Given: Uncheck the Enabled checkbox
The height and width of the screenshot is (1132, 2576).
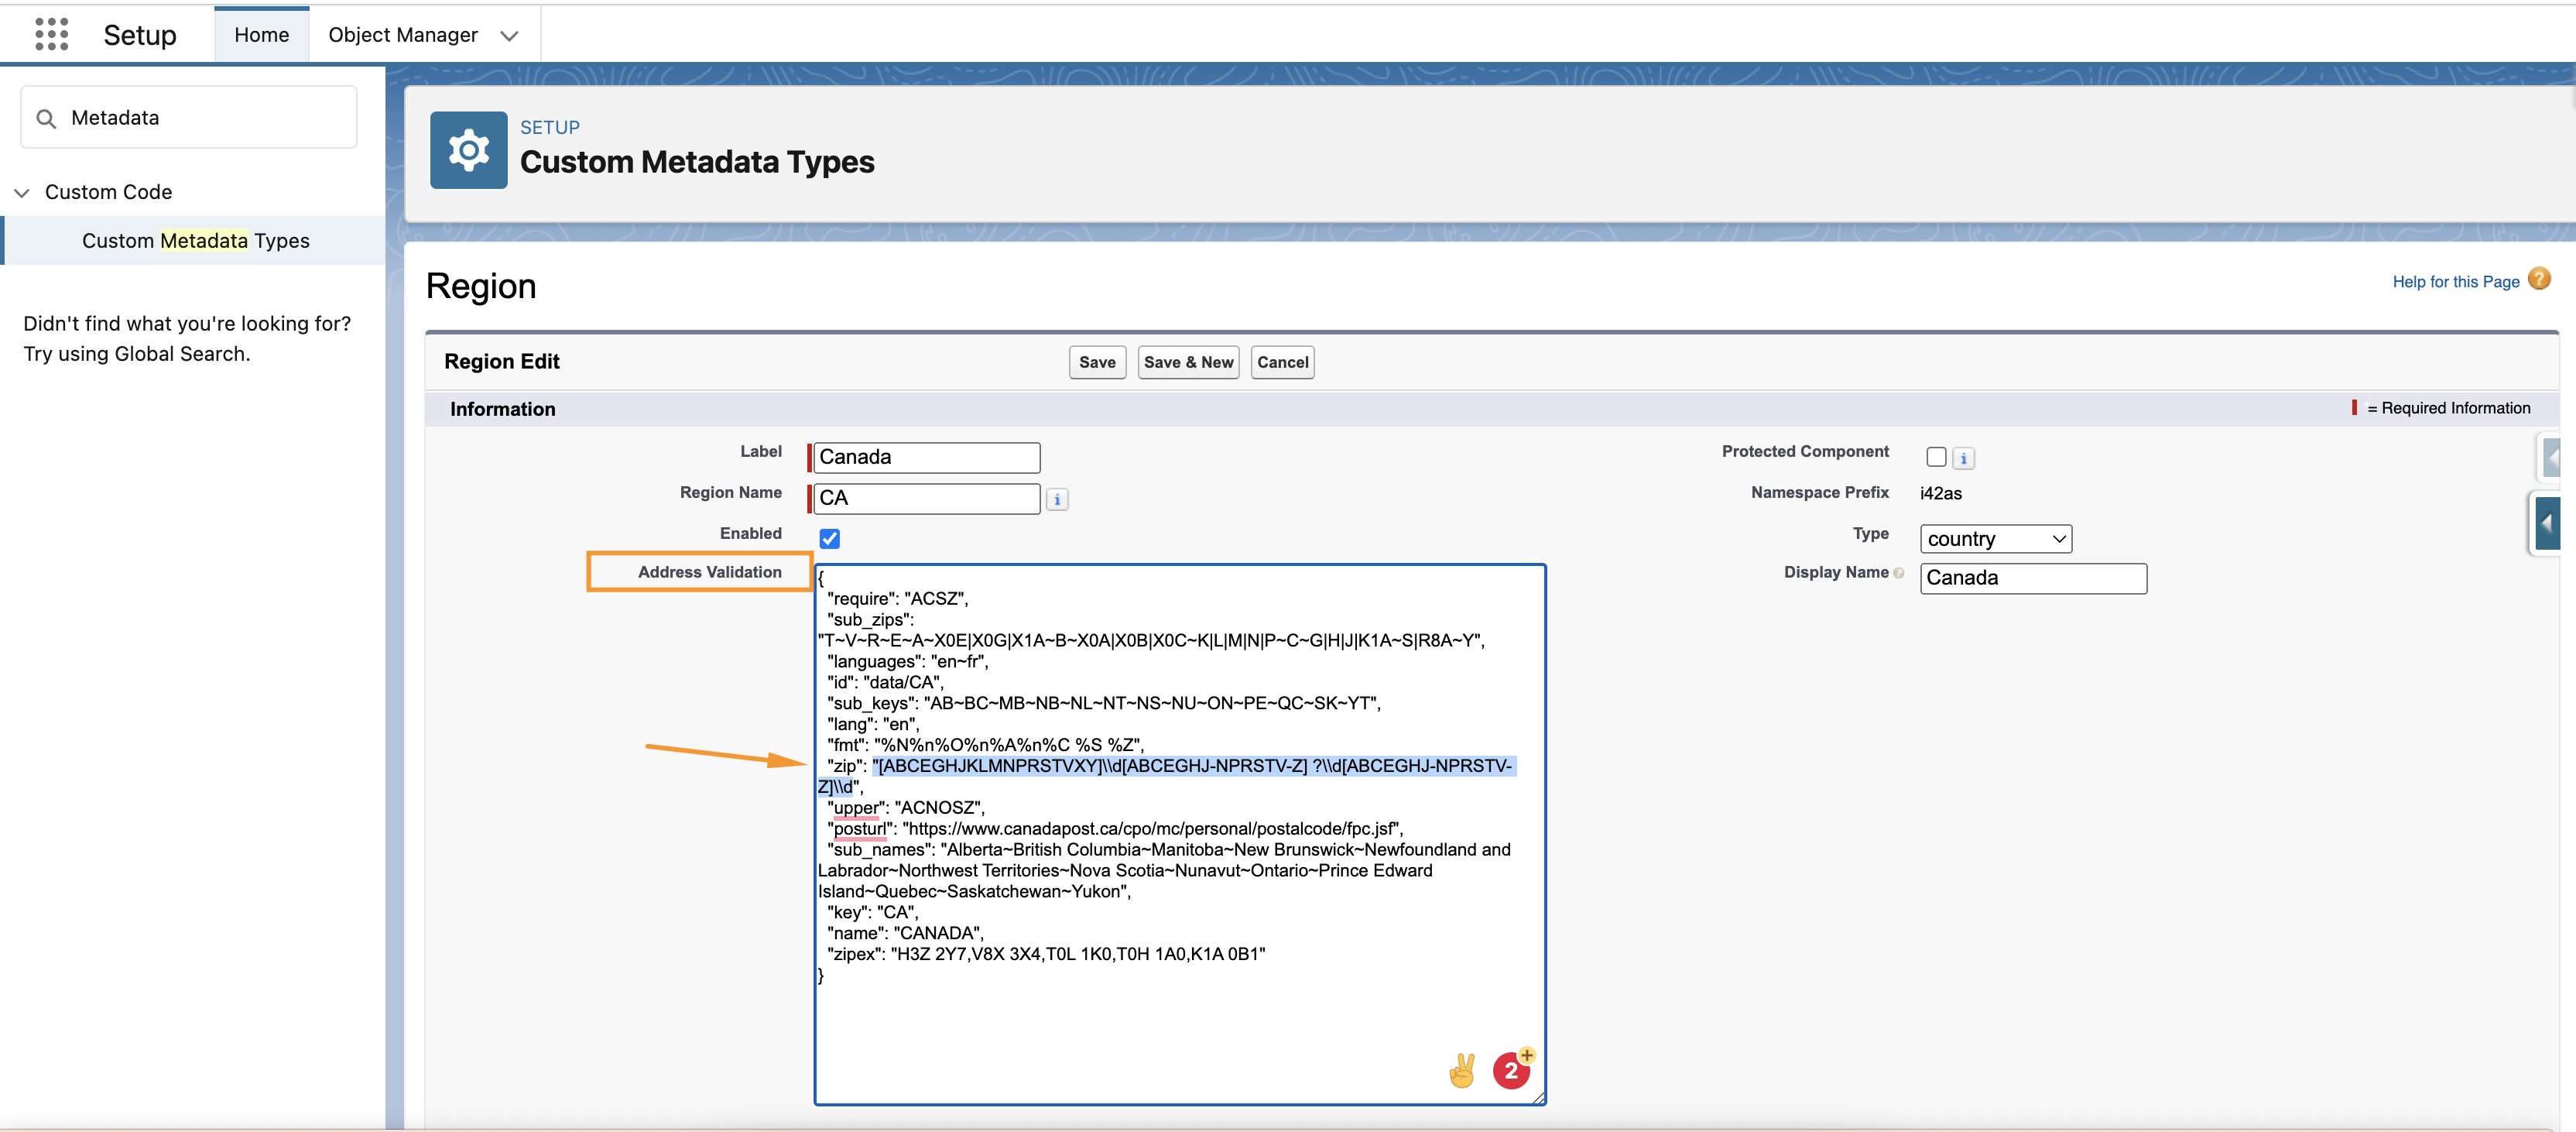Looking at the screenshot, I should pos(829,538).
